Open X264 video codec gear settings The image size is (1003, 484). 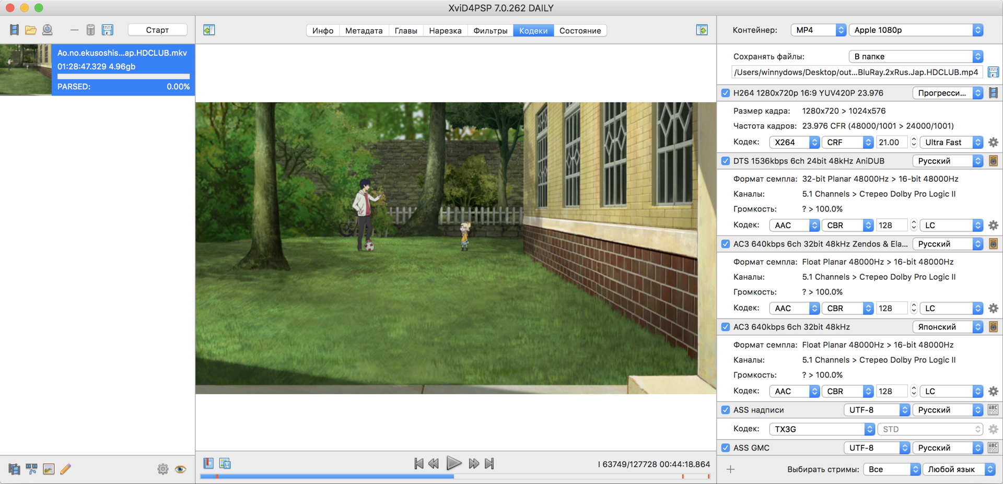coord(993,142)
